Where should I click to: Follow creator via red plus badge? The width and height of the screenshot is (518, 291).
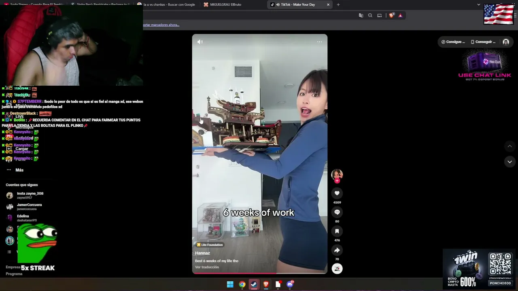[x=337, y=181]
